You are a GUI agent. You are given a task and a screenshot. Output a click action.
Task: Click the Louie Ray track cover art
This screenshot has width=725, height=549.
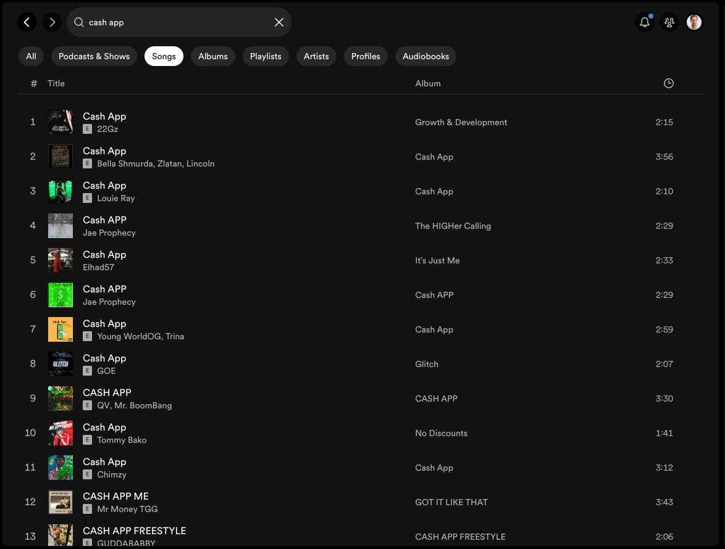(61, 191)
